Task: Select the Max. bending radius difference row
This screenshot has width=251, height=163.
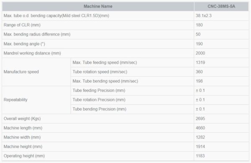Action: coord(125,34)
